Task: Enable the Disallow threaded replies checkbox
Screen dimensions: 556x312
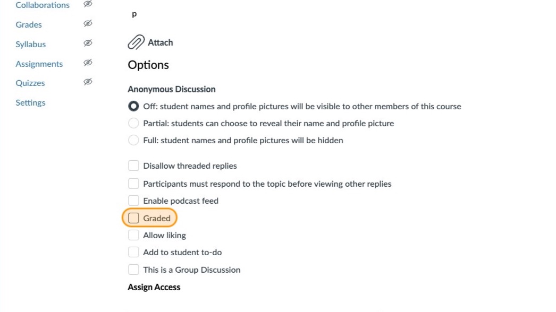Action: tap(133, 165)
